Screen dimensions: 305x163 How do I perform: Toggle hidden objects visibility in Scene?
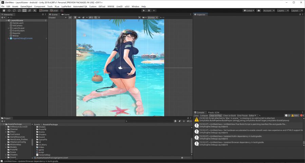(91, 18)
